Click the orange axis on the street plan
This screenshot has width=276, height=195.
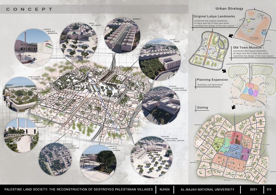(x=208, y=48)
